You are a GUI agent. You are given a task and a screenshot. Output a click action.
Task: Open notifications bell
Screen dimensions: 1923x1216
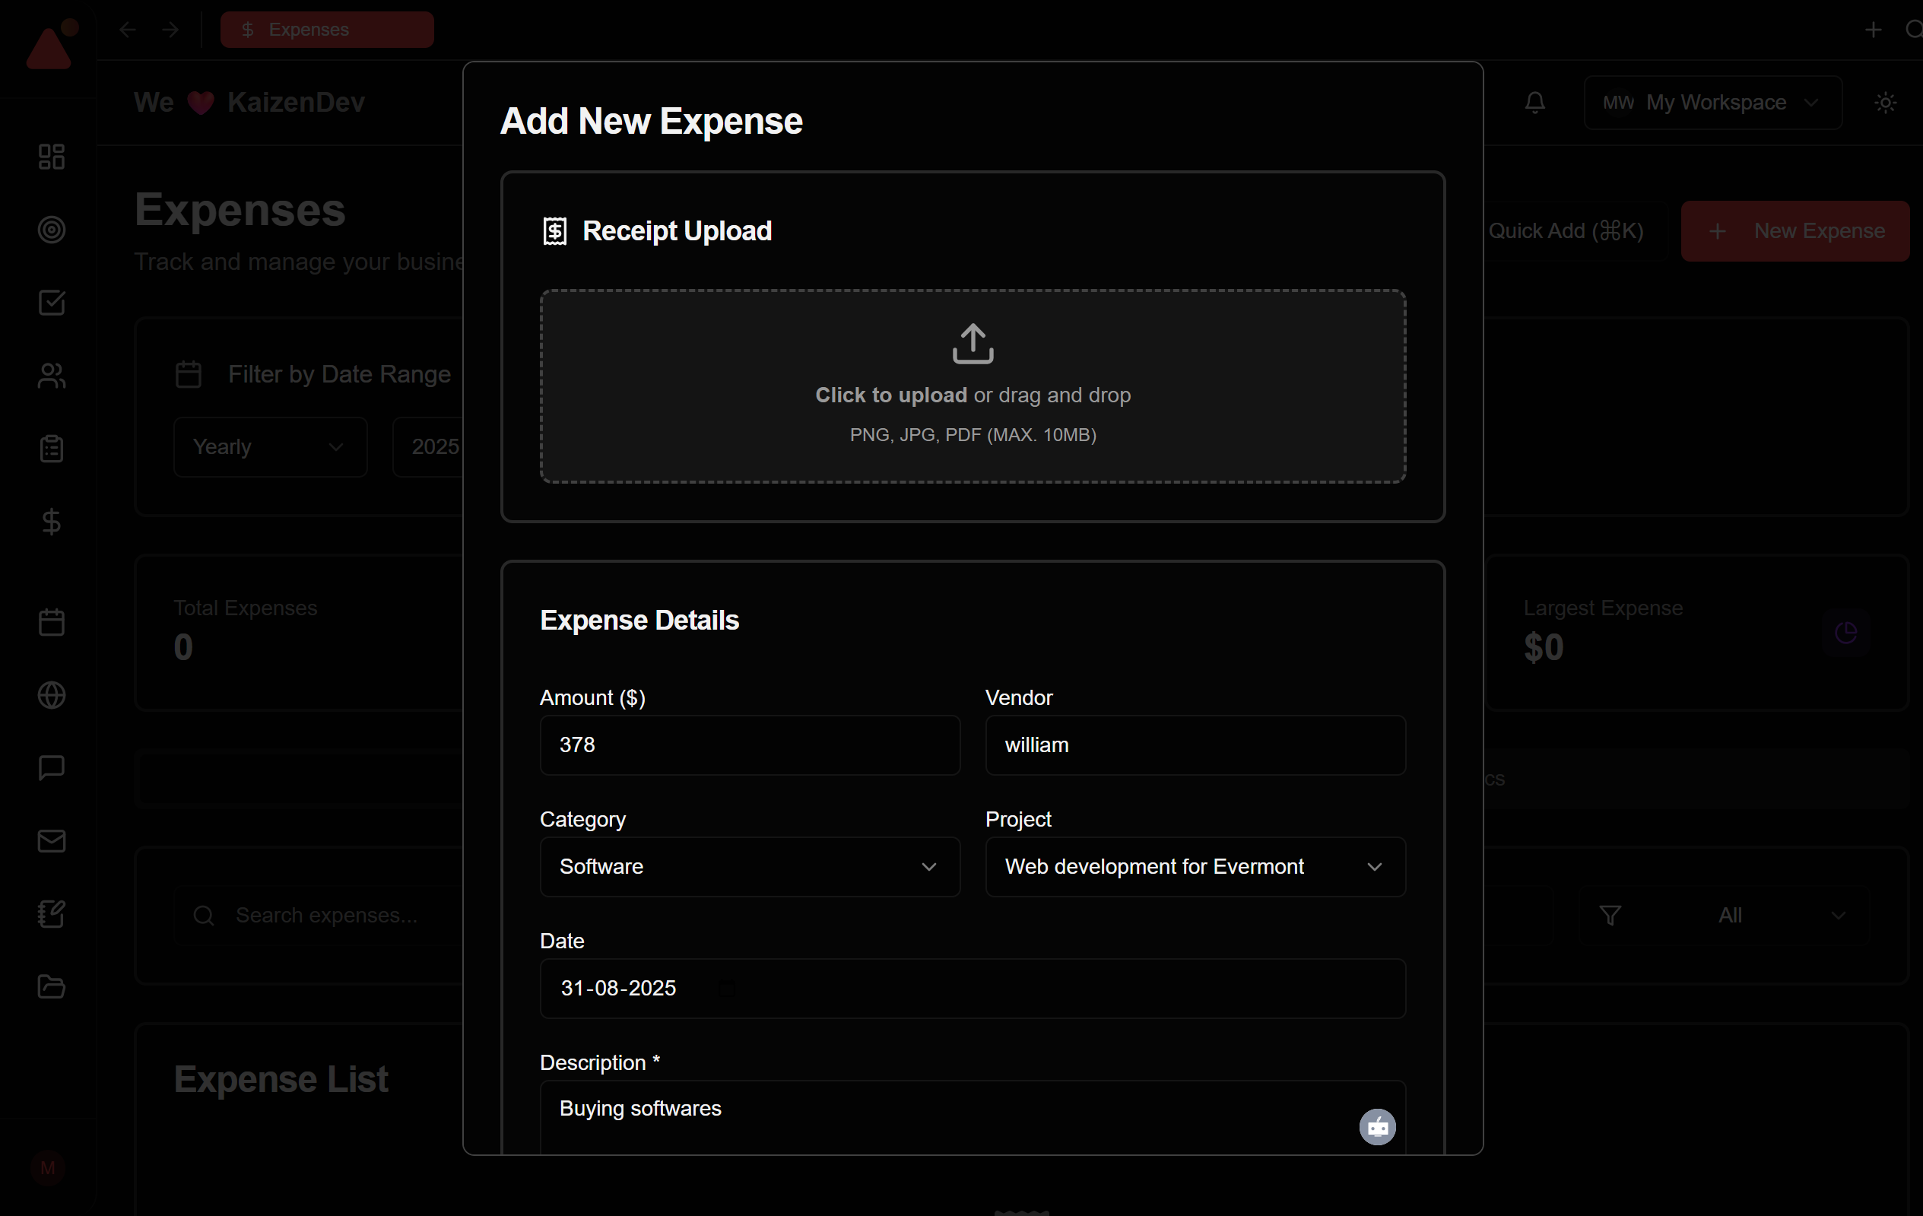coord(1535,102)
